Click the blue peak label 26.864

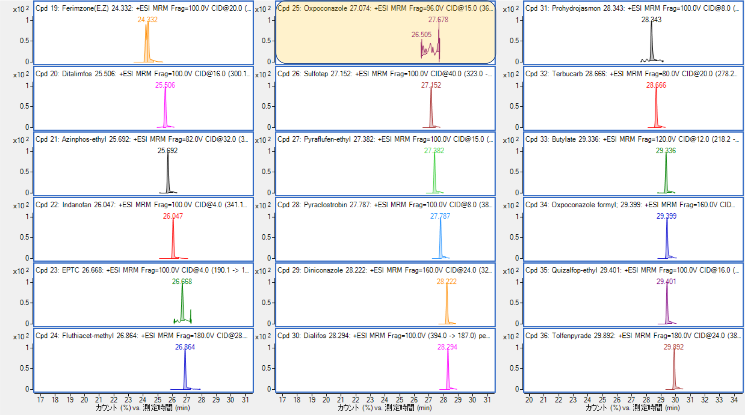(x=185, y=347)
